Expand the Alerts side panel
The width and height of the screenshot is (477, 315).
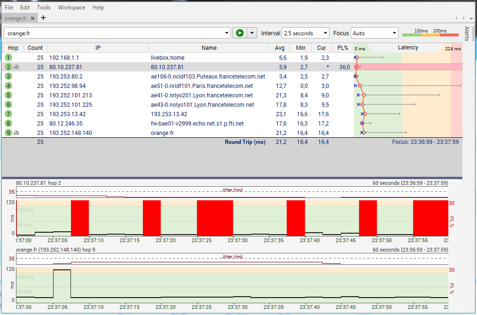pos(467,34)
